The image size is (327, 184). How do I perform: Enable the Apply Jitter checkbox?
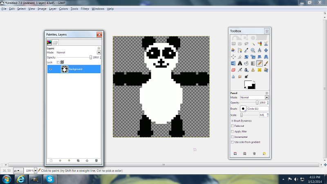232,132
